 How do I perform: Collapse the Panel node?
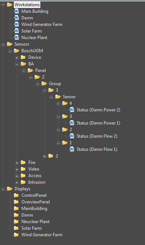tap(24, 71)
